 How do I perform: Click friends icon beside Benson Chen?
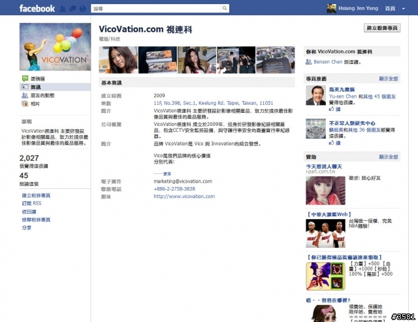tap(309, 62)
